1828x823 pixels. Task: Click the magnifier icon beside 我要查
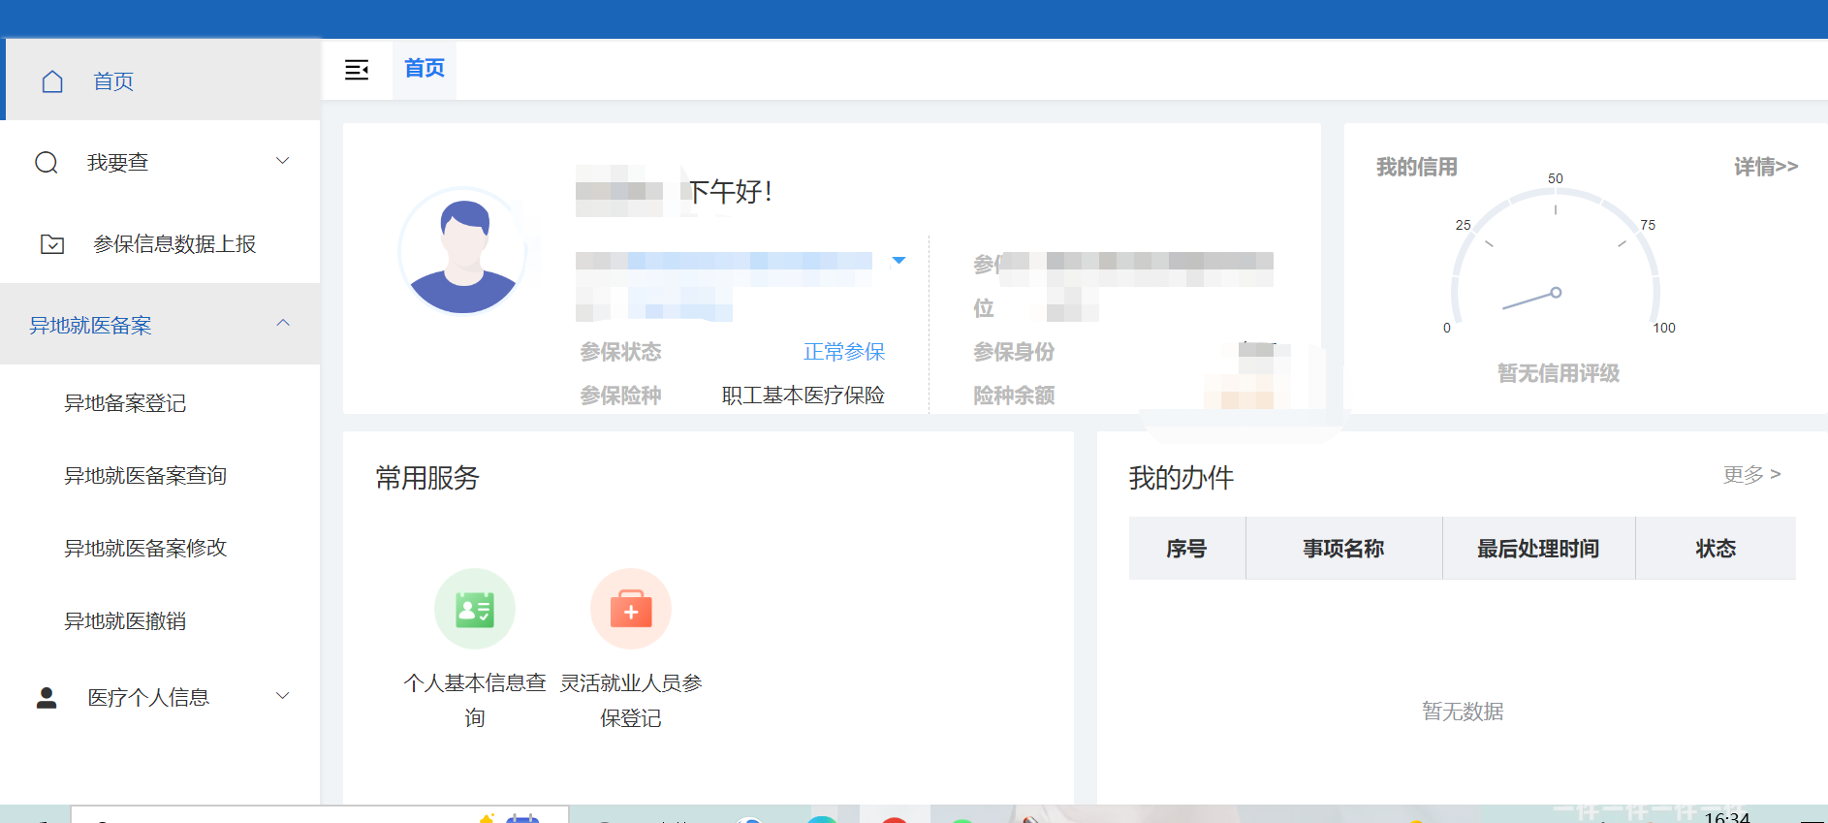point(47,163)
